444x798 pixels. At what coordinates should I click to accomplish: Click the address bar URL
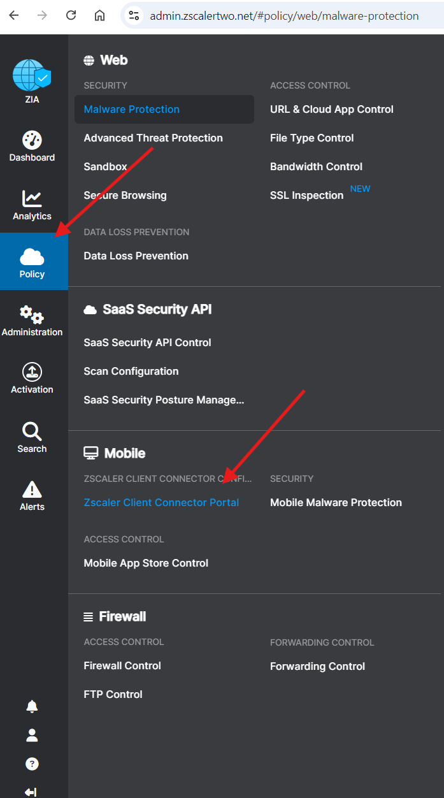coord(284,16)
